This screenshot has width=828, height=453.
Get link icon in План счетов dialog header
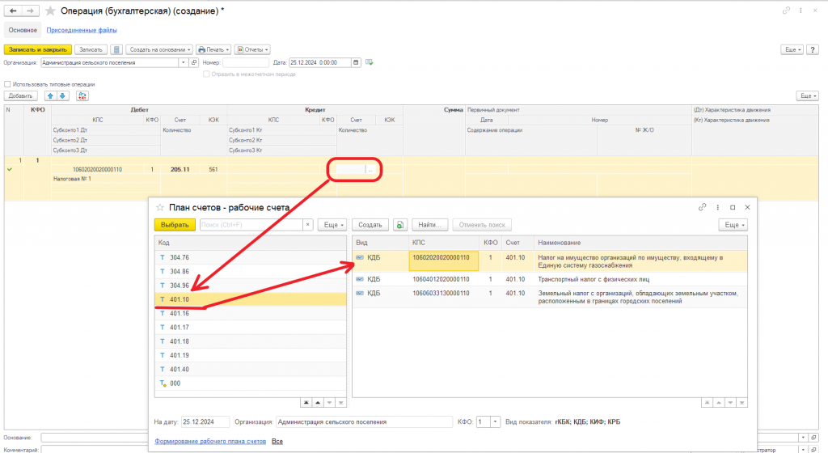point(702,208)
